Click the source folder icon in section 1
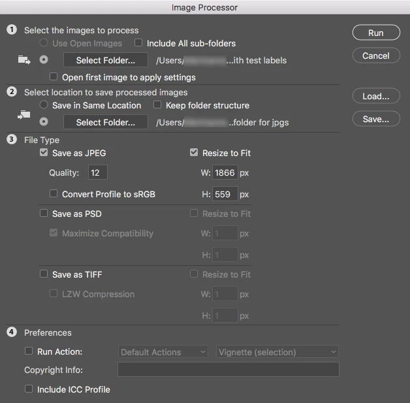Image resolution: width=410 pixels, height=403 pixels. pyautogui.click(x=24, y=60)
